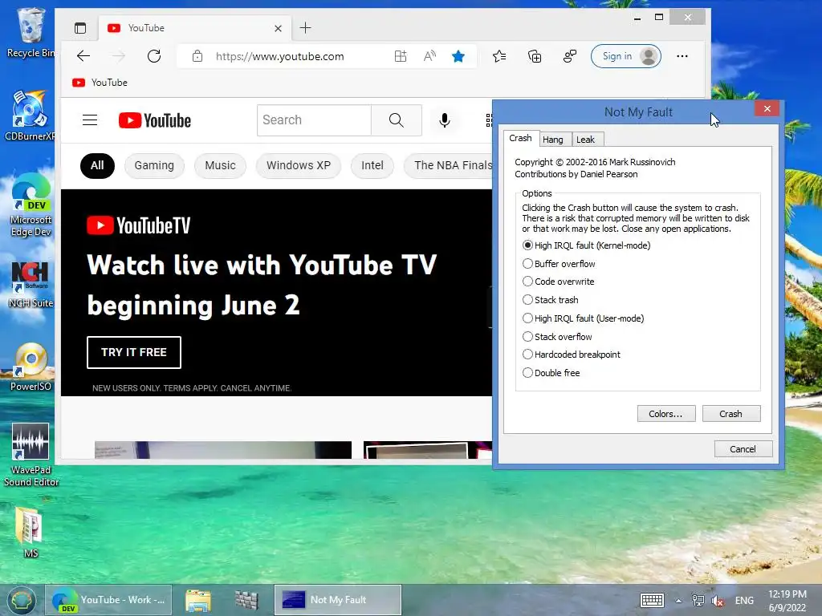This screenshot has height=616, width=822.
Task: Change ENG input language indicator
Action: [744, 601]
